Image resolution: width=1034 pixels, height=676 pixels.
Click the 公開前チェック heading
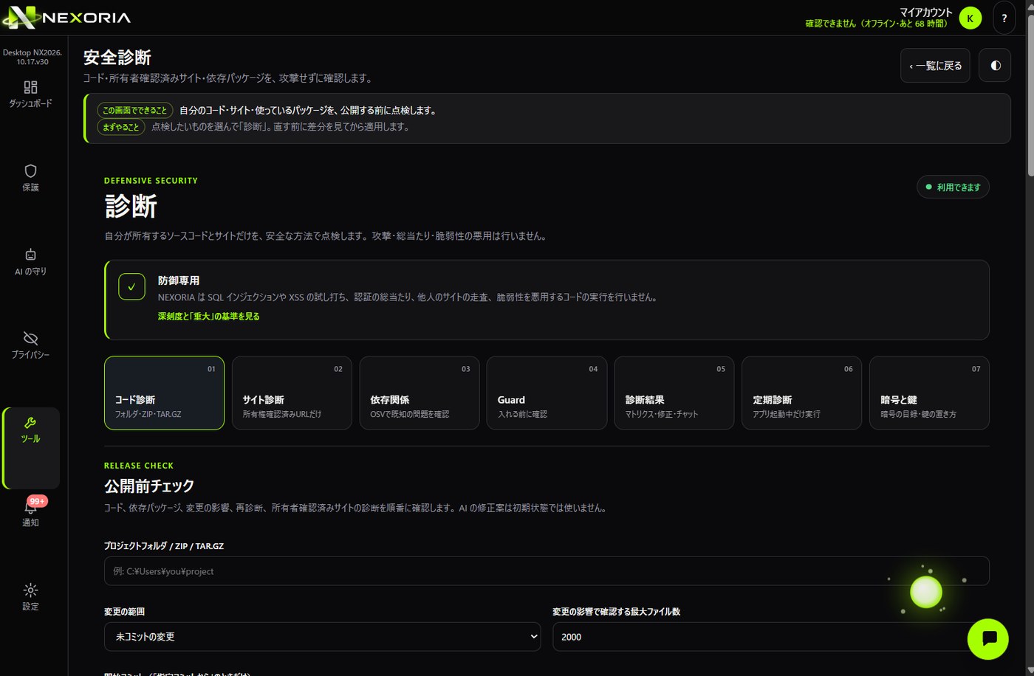[149, 486]
